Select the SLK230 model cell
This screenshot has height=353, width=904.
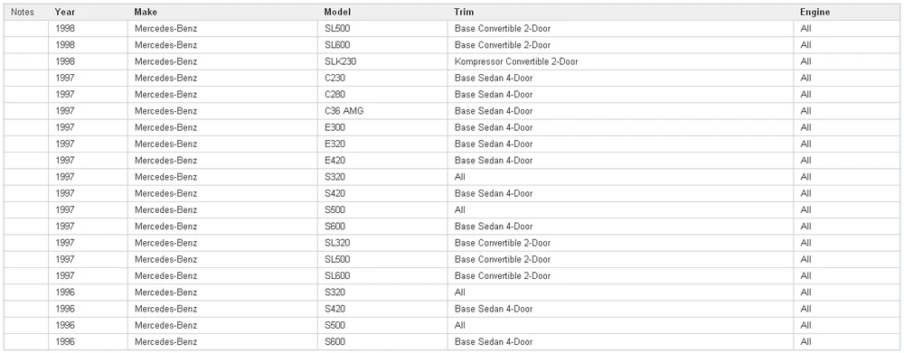(x=382, y=61)
